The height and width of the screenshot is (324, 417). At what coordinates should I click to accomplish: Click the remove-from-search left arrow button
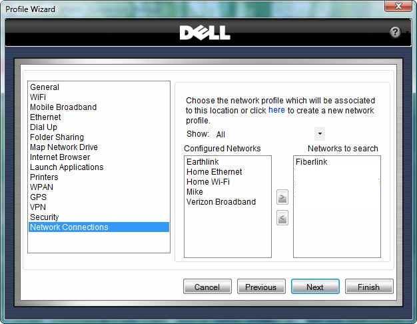point(282,217)
